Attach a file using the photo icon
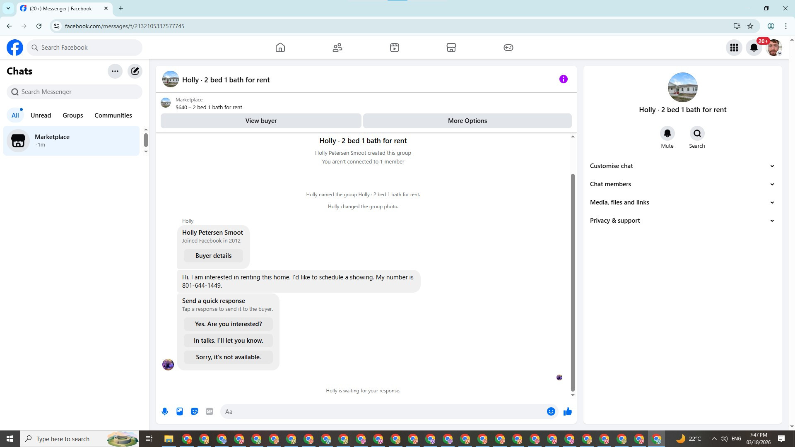Image resolution: width=795 pixels, height=447 pixels. click(180, 411)
